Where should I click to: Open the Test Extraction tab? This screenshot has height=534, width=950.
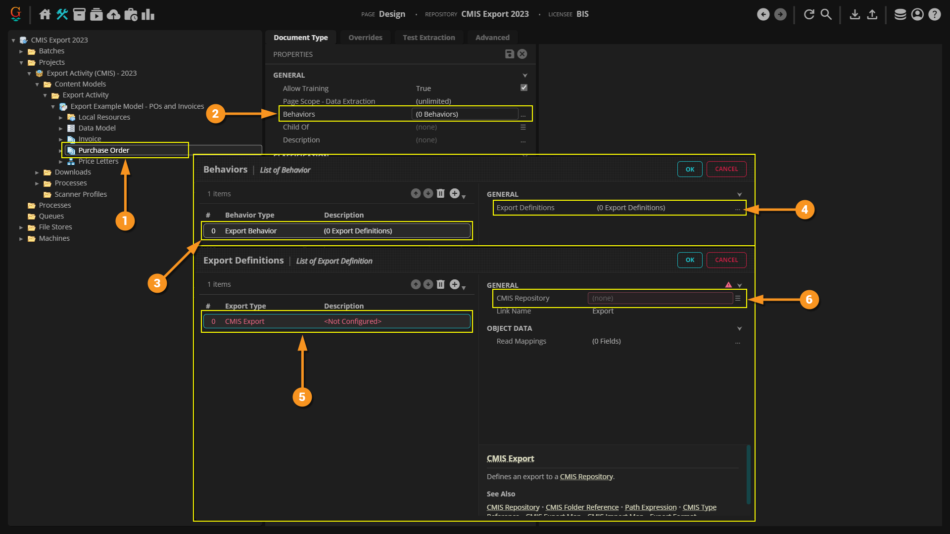tap(428, 38)
